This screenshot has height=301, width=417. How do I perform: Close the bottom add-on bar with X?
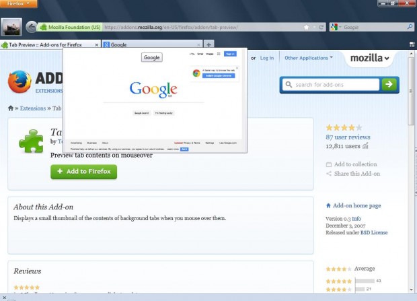pos(4,298)
